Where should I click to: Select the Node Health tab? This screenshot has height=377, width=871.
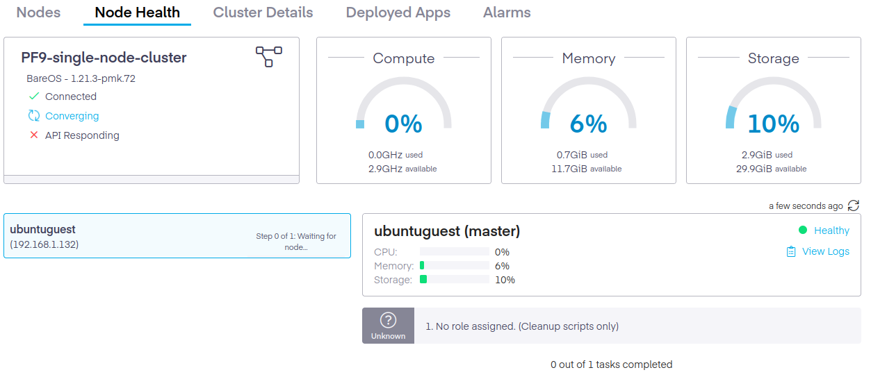pos(137,12)
